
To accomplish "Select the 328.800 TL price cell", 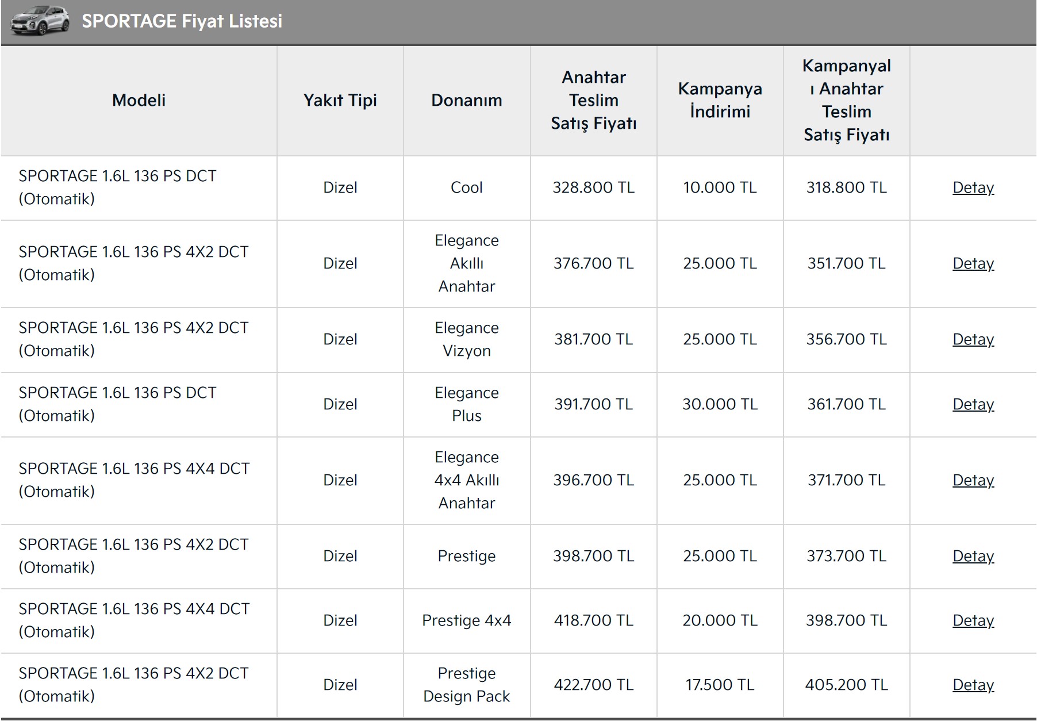I will 593,187.
